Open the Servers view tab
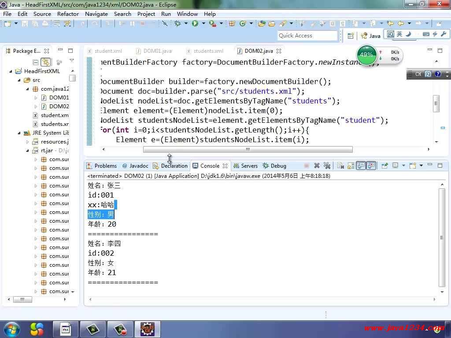Image resolution: width=451 pixels, height=338 pixels. [246, 166]
